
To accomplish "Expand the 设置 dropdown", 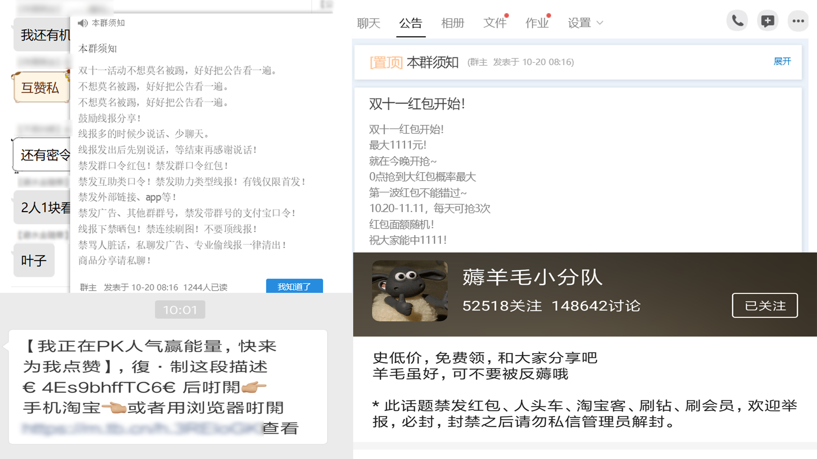I will click(579, 23).
